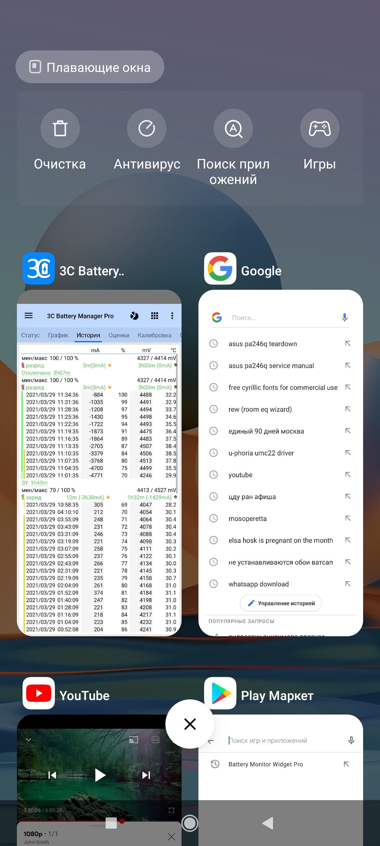380x846 pixels.
Task: Switch to Оценки tab in 3C Battery
Action: pos(119,335)
